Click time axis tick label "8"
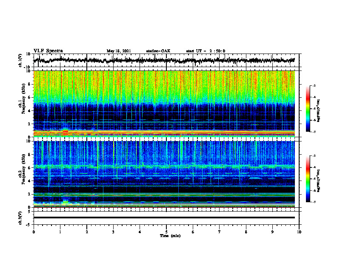Screen dimensions: 337x260 pyautogui.click(x=246, y=232)
